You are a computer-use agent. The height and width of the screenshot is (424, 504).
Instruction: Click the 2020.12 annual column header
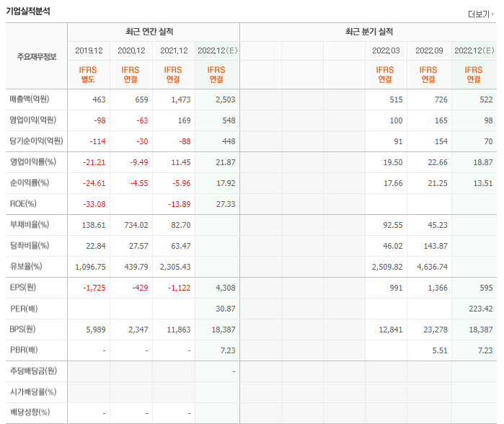tap(131, 50)
